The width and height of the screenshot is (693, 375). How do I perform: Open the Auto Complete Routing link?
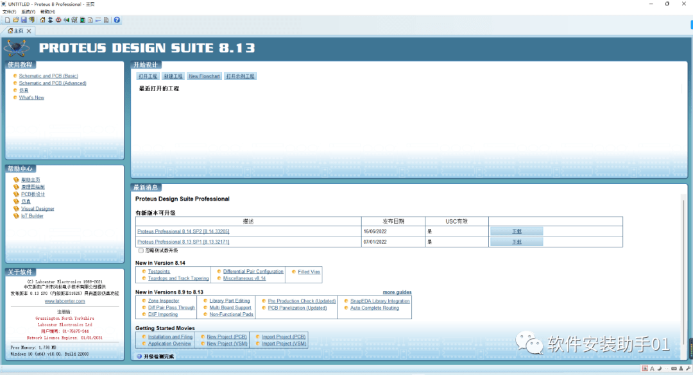tap(374, 308)
